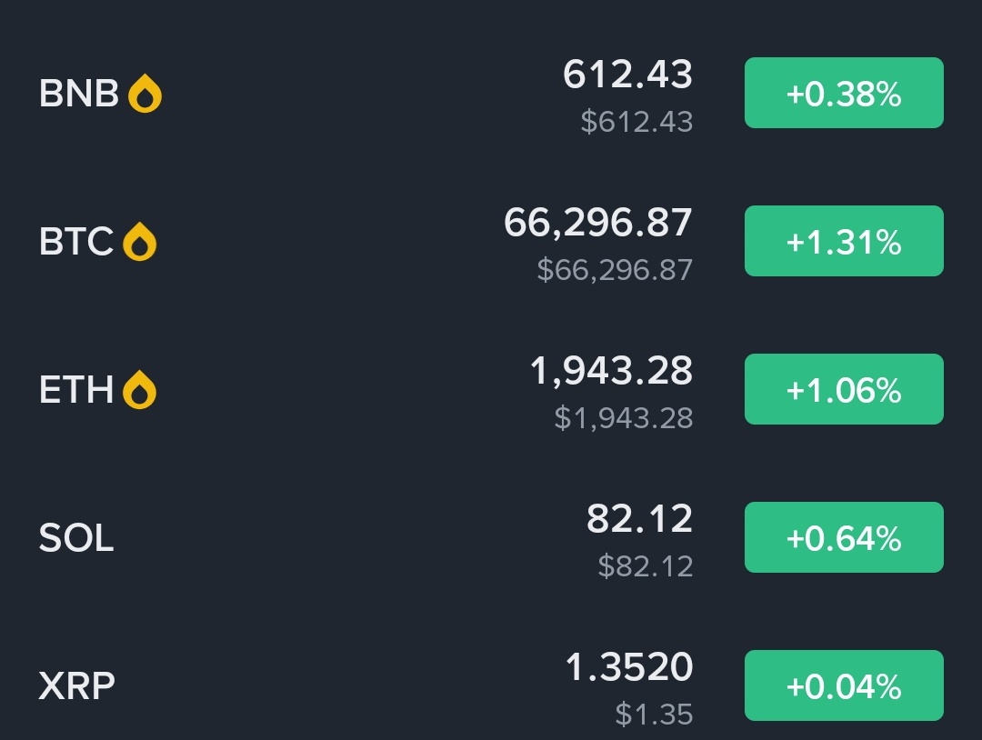This screenshot has width=982, height=740.
Task: Tap the flame icon beside ETH
Action: pos(139,390)
